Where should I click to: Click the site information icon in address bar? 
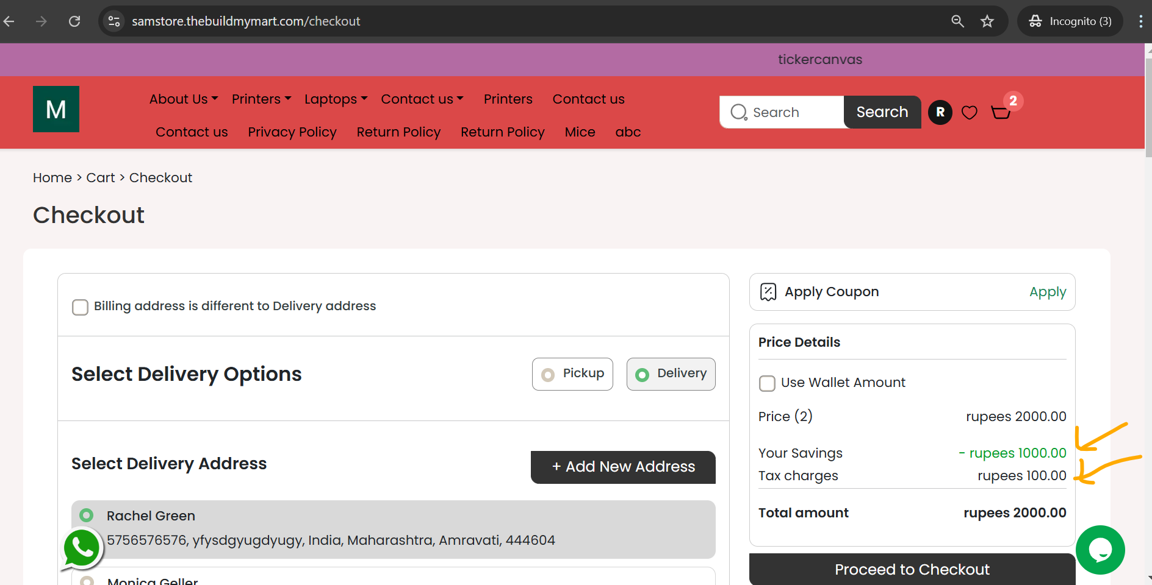point(114,21)
